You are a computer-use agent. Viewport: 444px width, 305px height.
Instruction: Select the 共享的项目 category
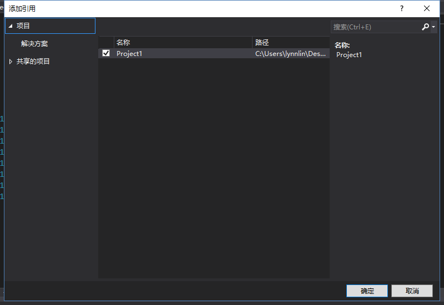click(33, 62)
